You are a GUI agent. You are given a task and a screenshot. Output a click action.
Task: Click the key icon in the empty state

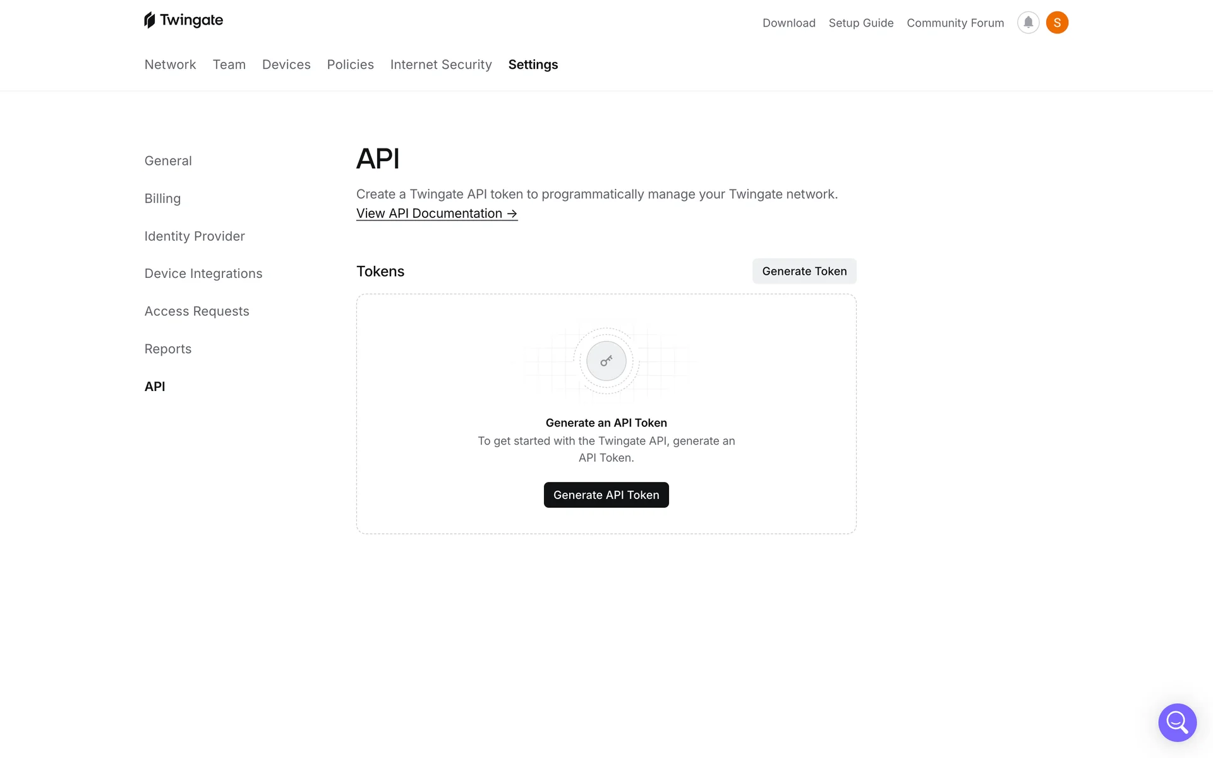pyautogui.click(x=606, y=361)
